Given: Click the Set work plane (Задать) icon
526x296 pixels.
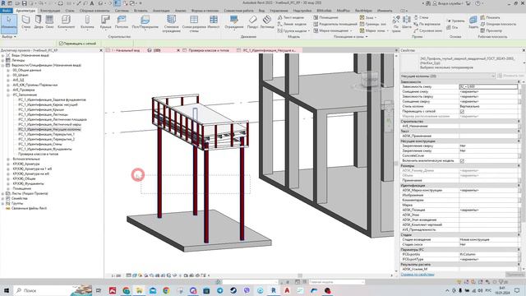Looking at the screenshot, I should 473,22.
